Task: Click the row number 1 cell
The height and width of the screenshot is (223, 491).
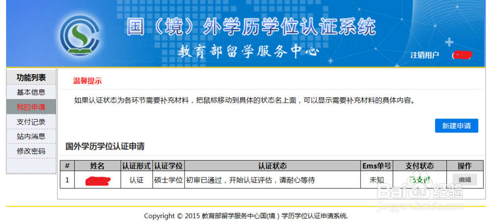Action: (x=67, y=180)
